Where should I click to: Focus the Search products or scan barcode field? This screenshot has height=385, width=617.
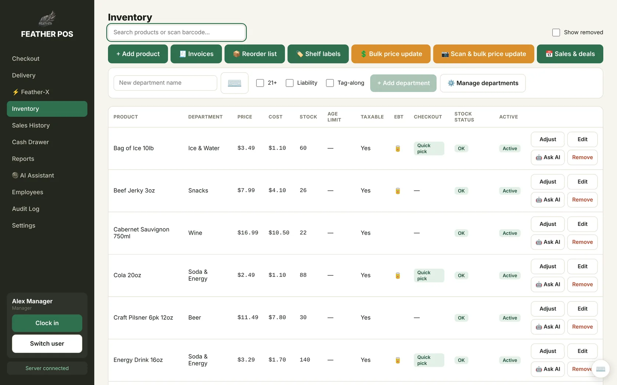[176, 32]
